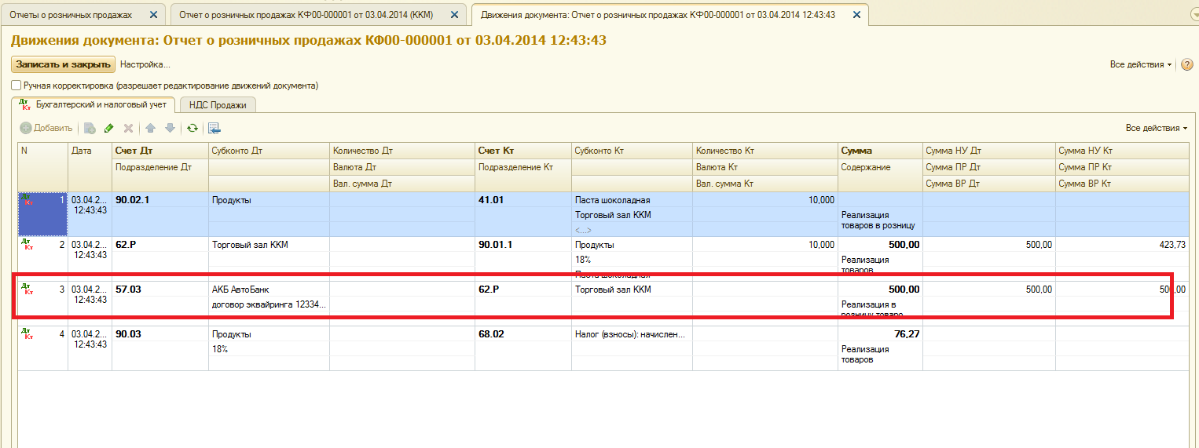This screenshot has width=1199, height=448.
Task: Click debit account 62.Р in entry 2
Action: point(160,245)
